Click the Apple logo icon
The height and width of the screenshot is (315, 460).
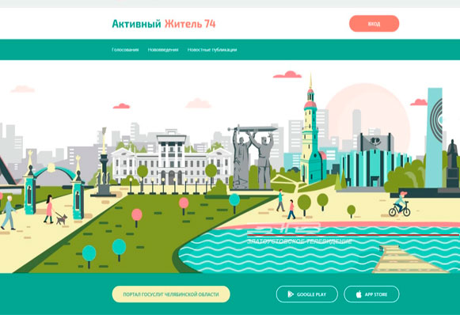tap(359, 294)
